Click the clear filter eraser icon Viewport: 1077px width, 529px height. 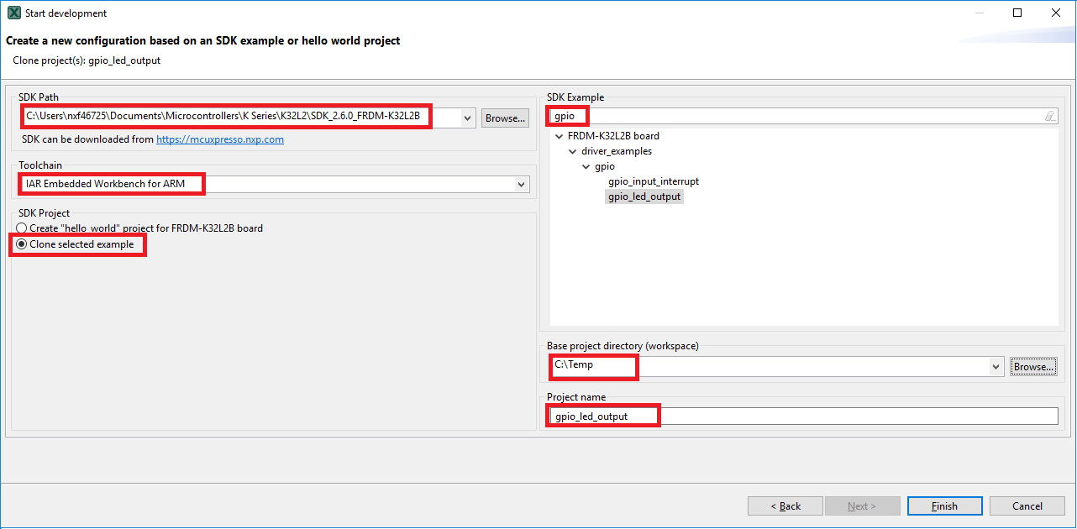(1050, 117)
